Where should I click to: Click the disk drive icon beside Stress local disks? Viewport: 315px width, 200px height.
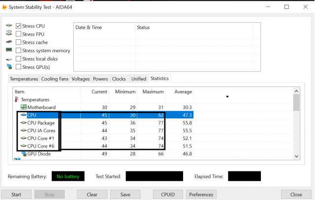click(x=9, y=59)
